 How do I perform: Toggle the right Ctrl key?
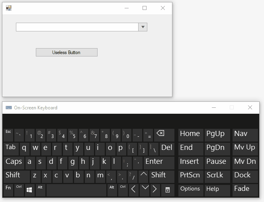(x=123, y=190)
